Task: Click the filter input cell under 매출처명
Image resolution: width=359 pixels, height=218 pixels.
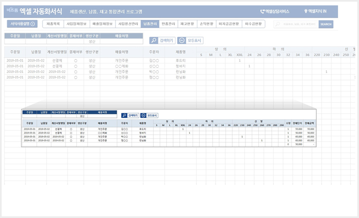Action: [x=122, y=41]
